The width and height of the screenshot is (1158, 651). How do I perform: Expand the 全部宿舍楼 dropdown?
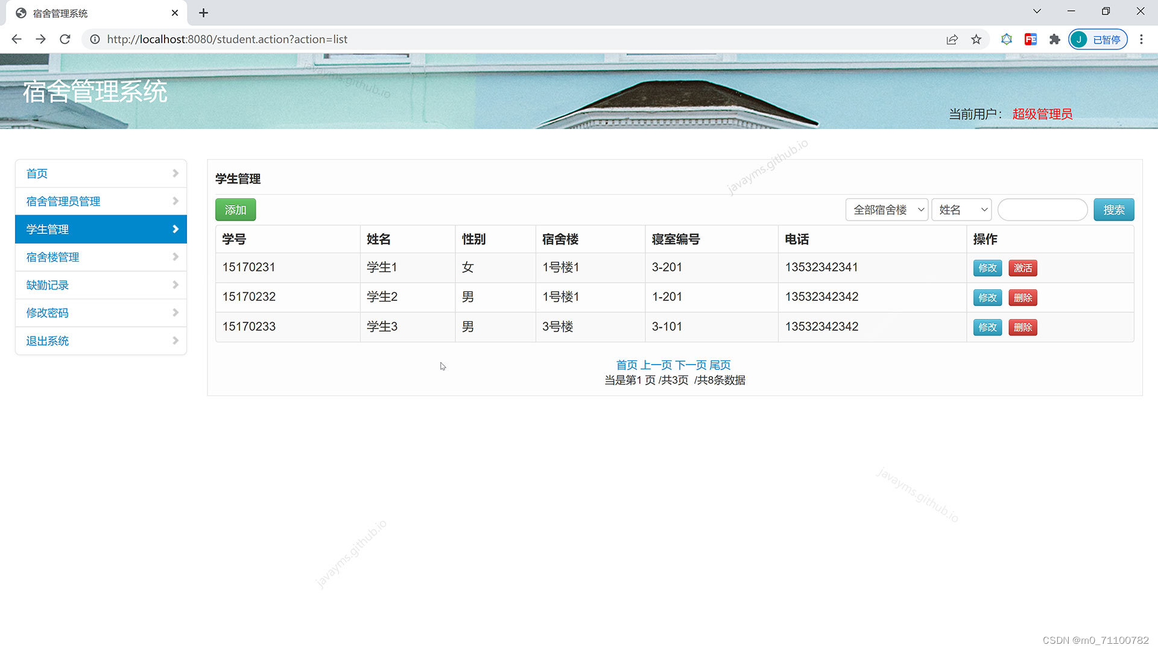click(887, 210)
